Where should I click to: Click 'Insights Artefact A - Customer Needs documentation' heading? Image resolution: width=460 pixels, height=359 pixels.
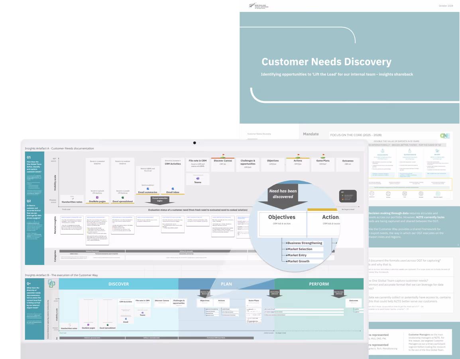pyautogui.click(x=59, y=148)
